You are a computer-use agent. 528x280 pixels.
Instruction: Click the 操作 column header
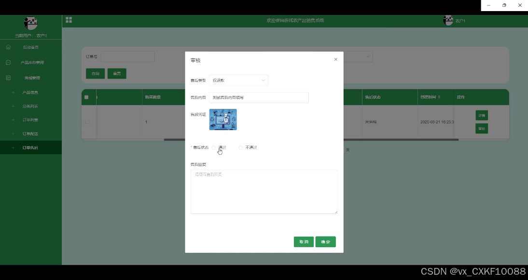tap(460, 97)
